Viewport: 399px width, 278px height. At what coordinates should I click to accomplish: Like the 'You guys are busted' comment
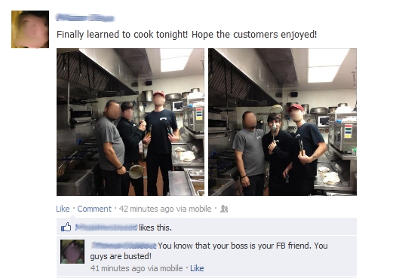click(197, 268)
